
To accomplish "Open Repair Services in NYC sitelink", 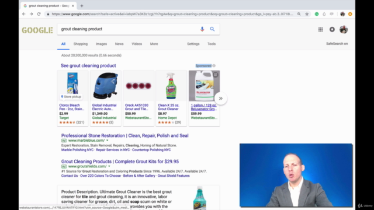I will [113, 150].
